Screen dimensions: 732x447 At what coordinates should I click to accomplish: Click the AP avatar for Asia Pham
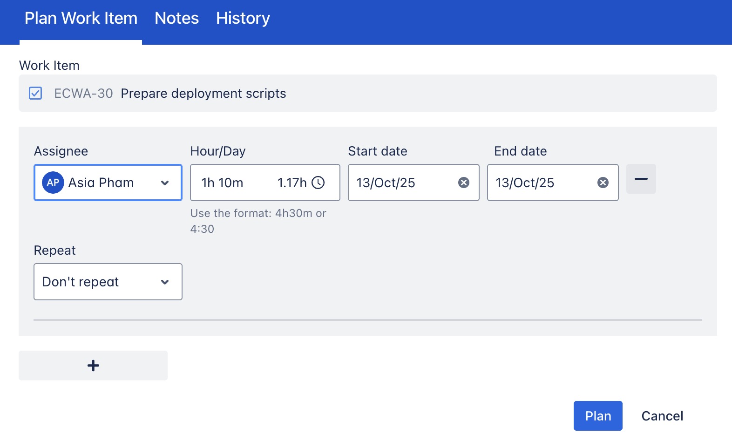tap(53, 183)
